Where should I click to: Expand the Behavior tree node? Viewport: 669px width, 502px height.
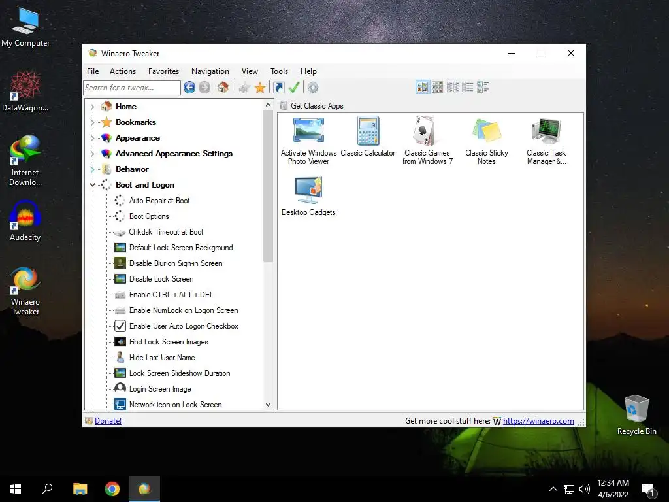click(x=92, y=169)
